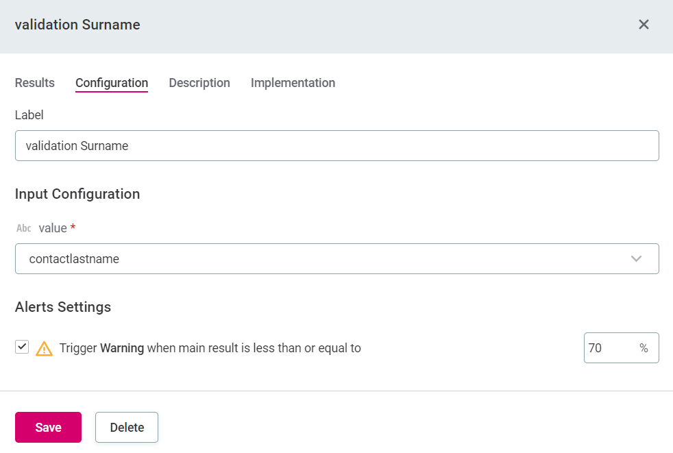Viewport: 673px width, 453px height.
Task: Click the validation Surname dialog title
Action: coord(77,25)
